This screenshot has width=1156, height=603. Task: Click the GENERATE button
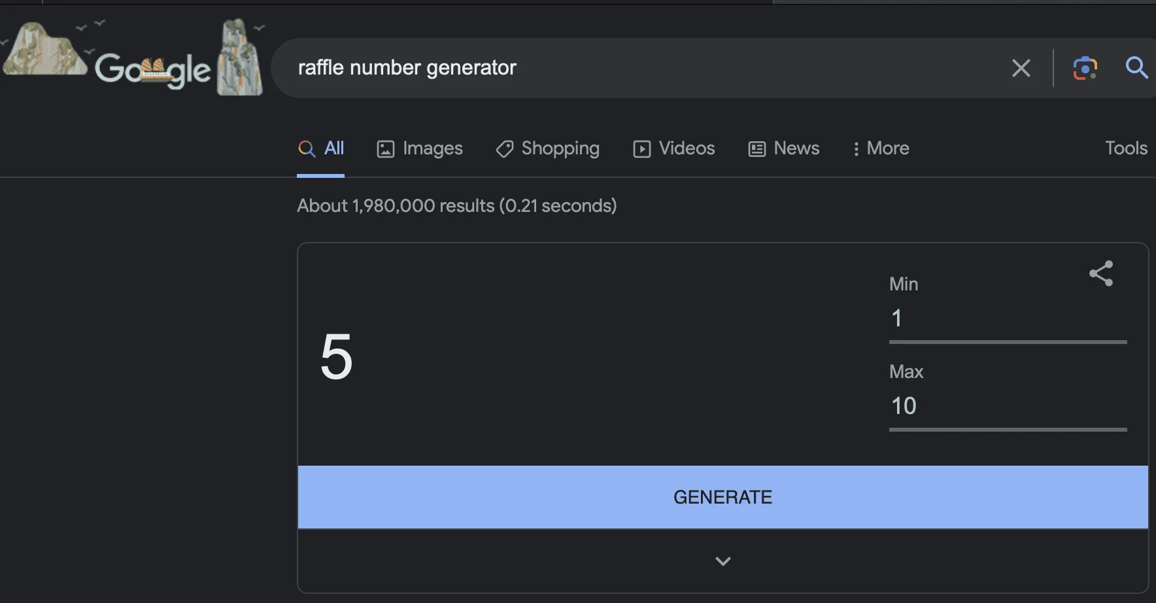coord(722,497)
